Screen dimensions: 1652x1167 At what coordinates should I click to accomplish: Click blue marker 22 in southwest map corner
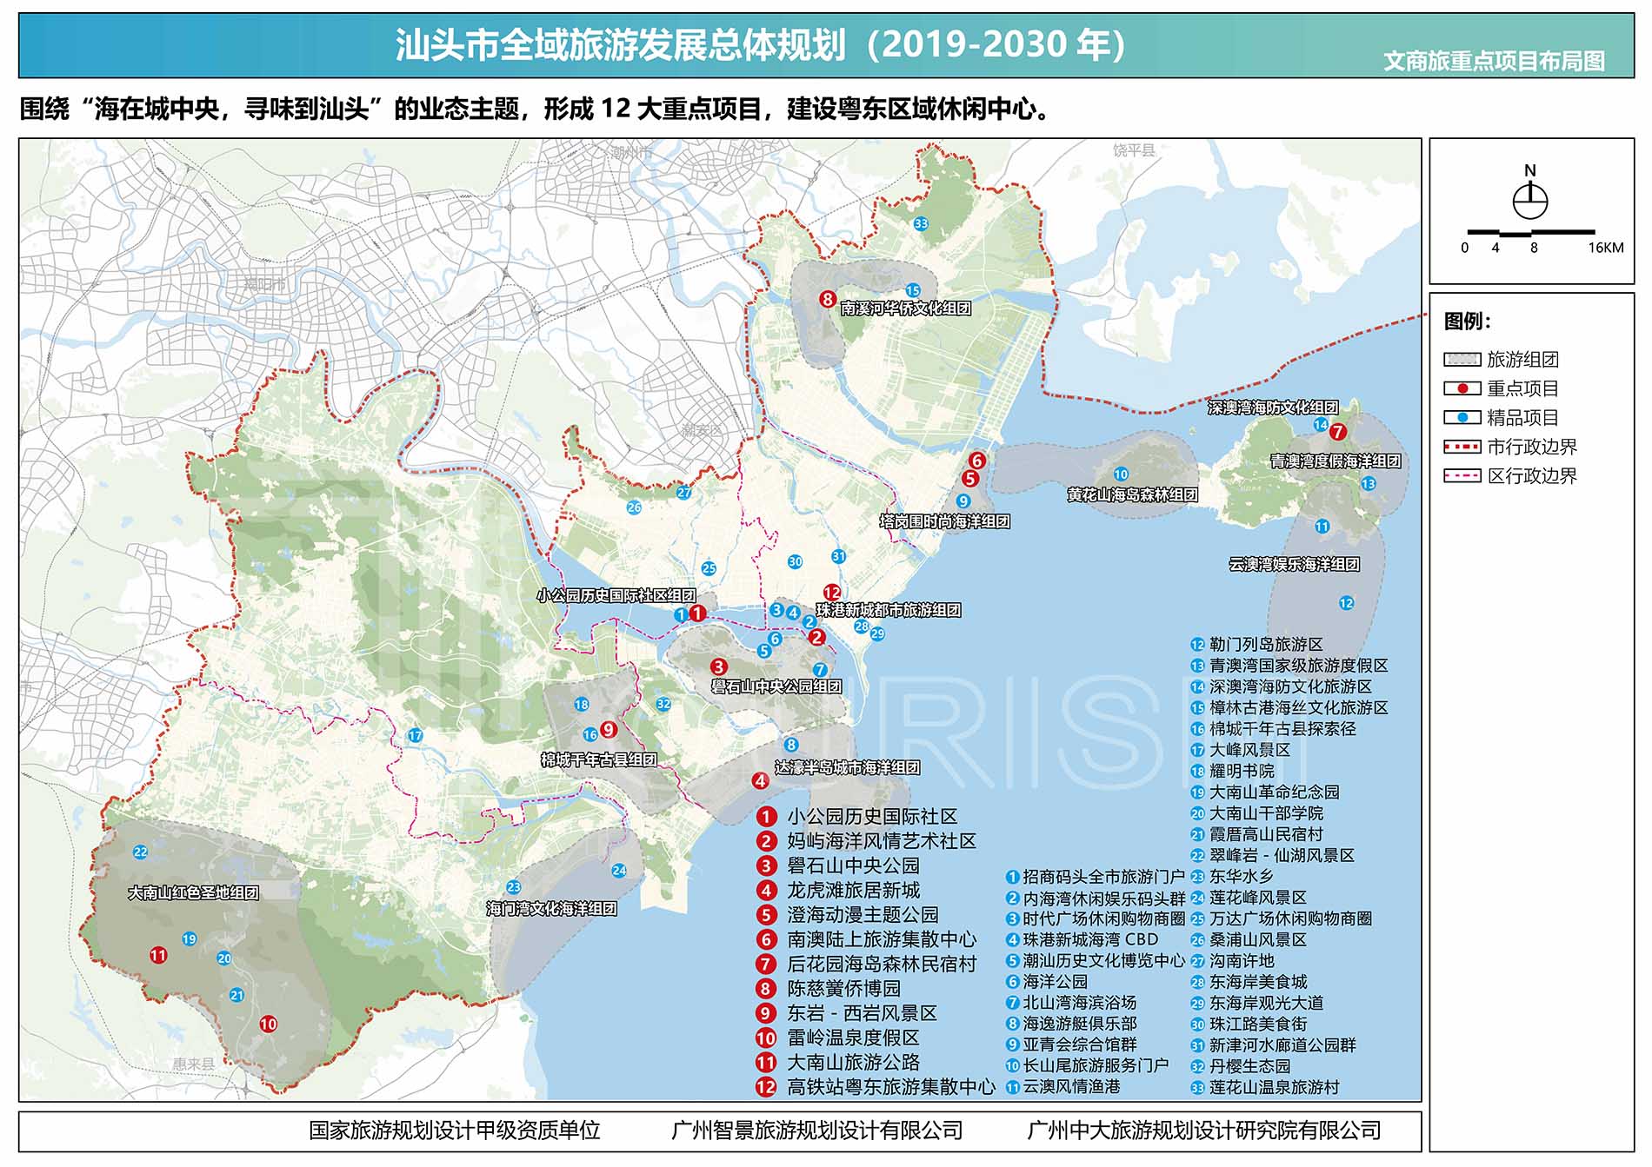coord(140,852)
